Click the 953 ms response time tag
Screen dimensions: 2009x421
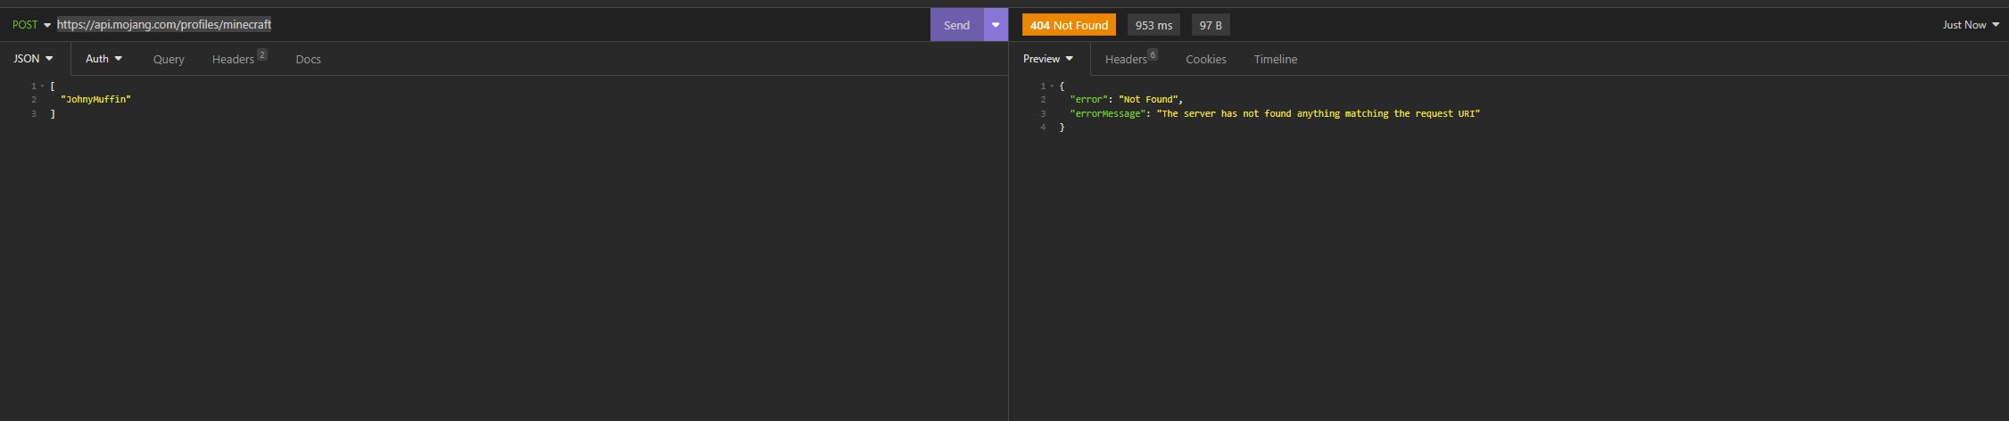click(1153, 25)
